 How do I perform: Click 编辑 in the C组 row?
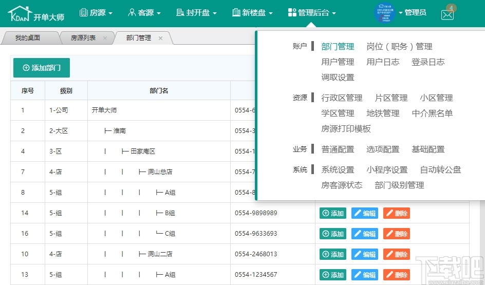pos(365,234)
